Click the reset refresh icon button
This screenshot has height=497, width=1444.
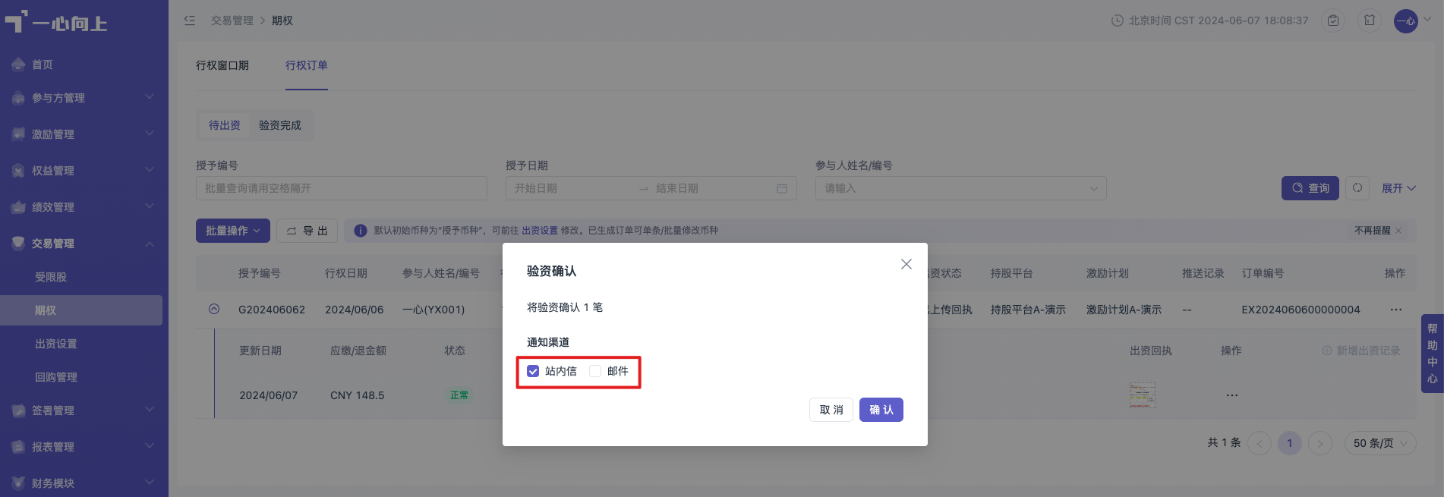coord(1357,188)
